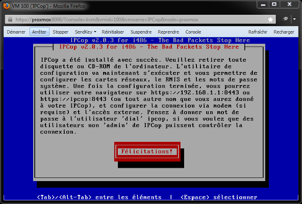Image resolution: width=302 pixels, height=204 pixels.
Task: Click the padlock security icon in address bar
Action: pyautogui.click(x=10, y=19)
